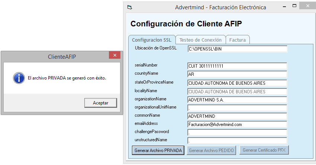The image size is (316, 165).
Task: Focus the stateOrProvinceName input field
Action: tap(237, 83)
